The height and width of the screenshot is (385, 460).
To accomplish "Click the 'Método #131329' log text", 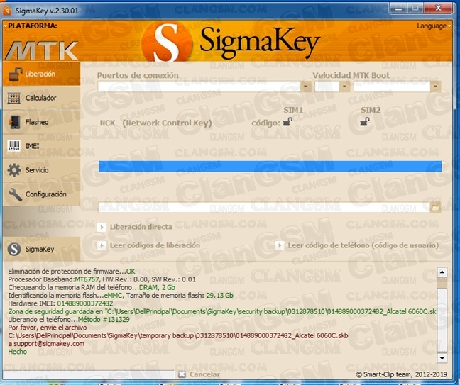I will tap(104, 319).
